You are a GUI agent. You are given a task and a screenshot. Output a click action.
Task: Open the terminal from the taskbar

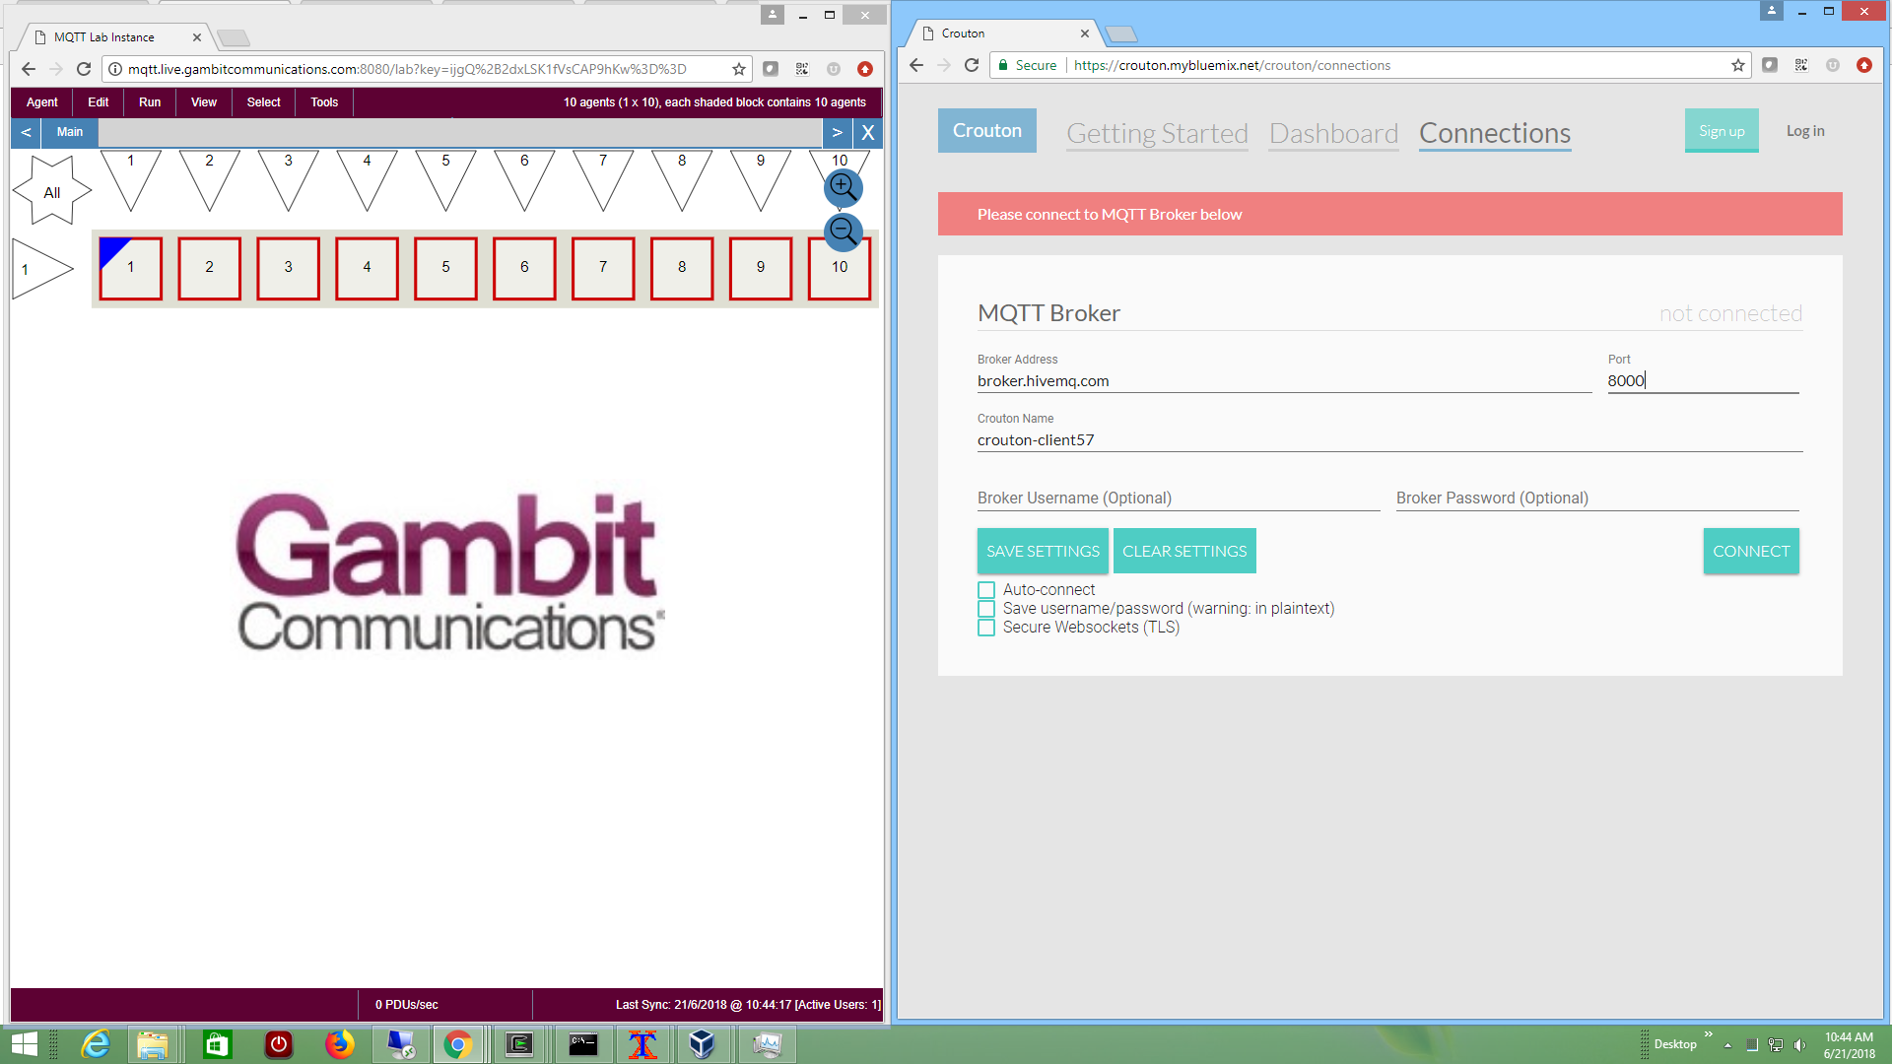click(x=583, y=1044)
